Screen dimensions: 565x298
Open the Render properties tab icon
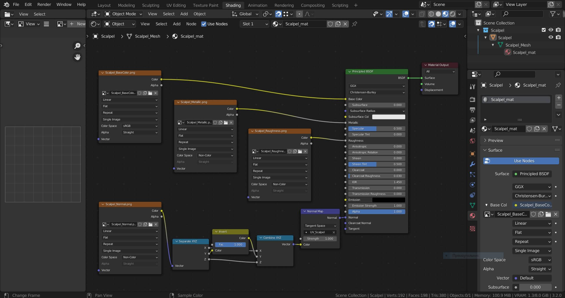[473, 100]
